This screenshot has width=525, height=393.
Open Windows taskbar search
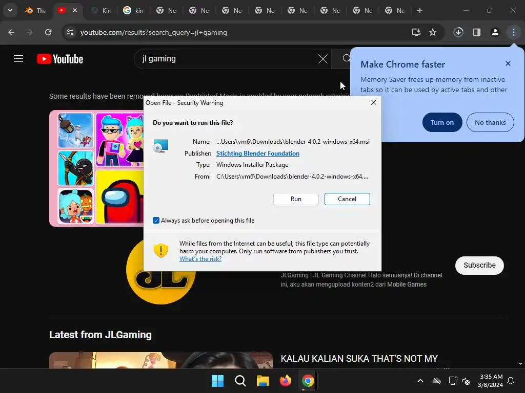(x=240, y=381)
